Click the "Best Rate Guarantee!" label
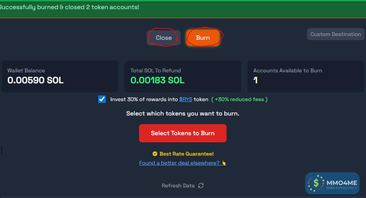 [186, 154]
